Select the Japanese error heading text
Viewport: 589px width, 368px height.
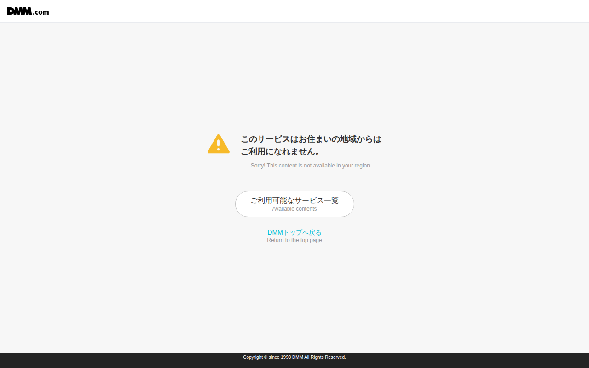tap(311, 145)
